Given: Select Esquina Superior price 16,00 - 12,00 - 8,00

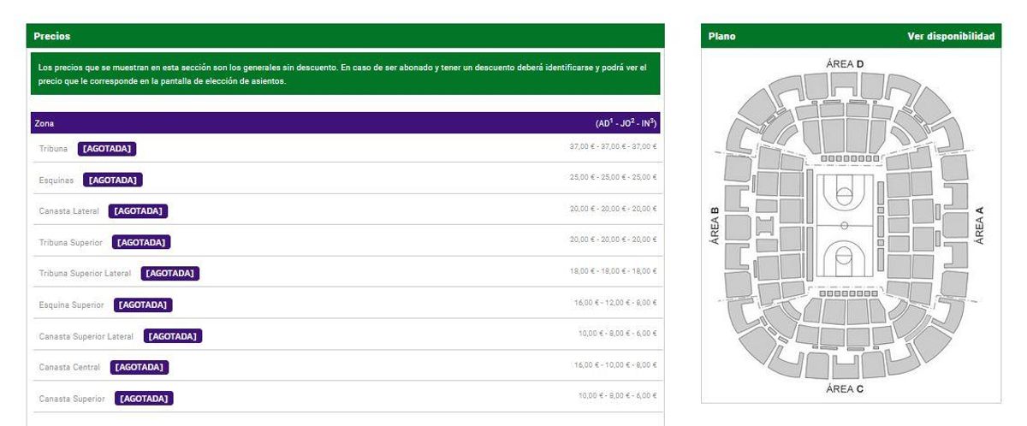Looking at the screenshot, I should coord(615,303).
